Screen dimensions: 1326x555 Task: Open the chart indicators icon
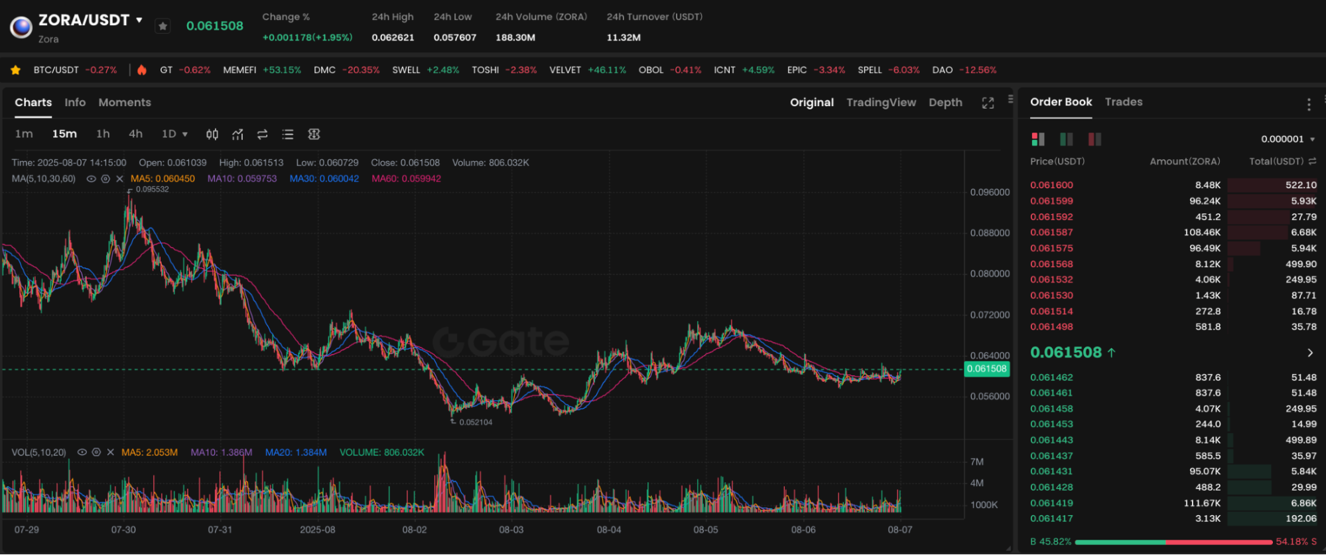click(237, 135)
